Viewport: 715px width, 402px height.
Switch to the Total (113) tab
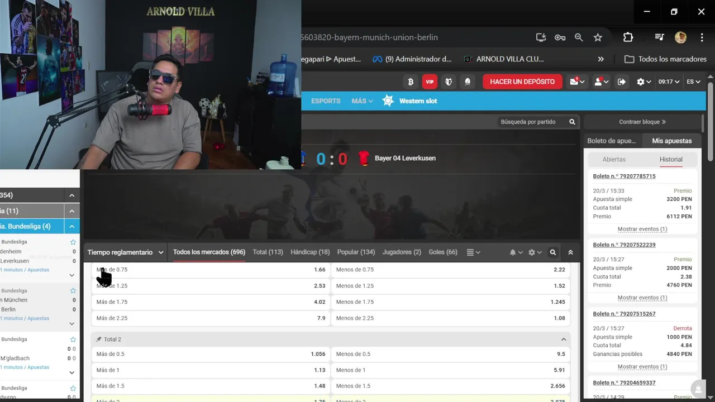268,252
